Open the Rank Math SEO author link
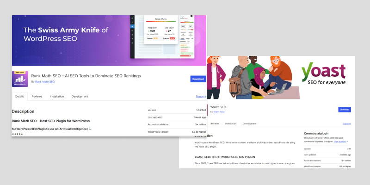This screenshot has width=370, height=185. (45, 82)
